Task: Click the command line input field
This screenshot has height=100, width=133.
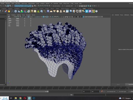Action: 89,95
